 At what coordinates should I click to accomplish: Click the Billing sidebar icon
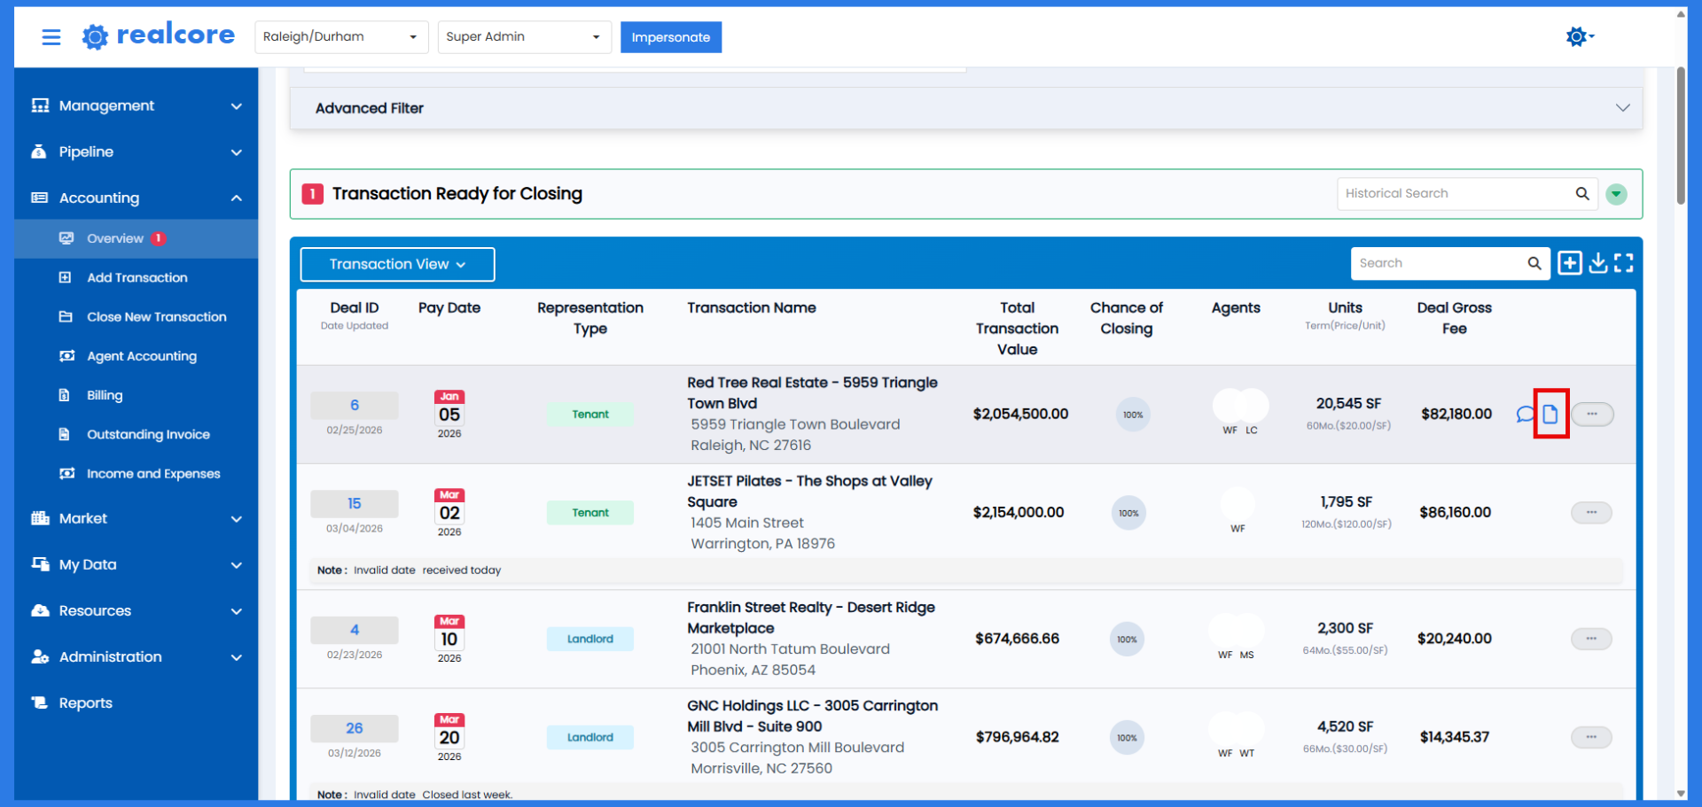tap(65, 395)
